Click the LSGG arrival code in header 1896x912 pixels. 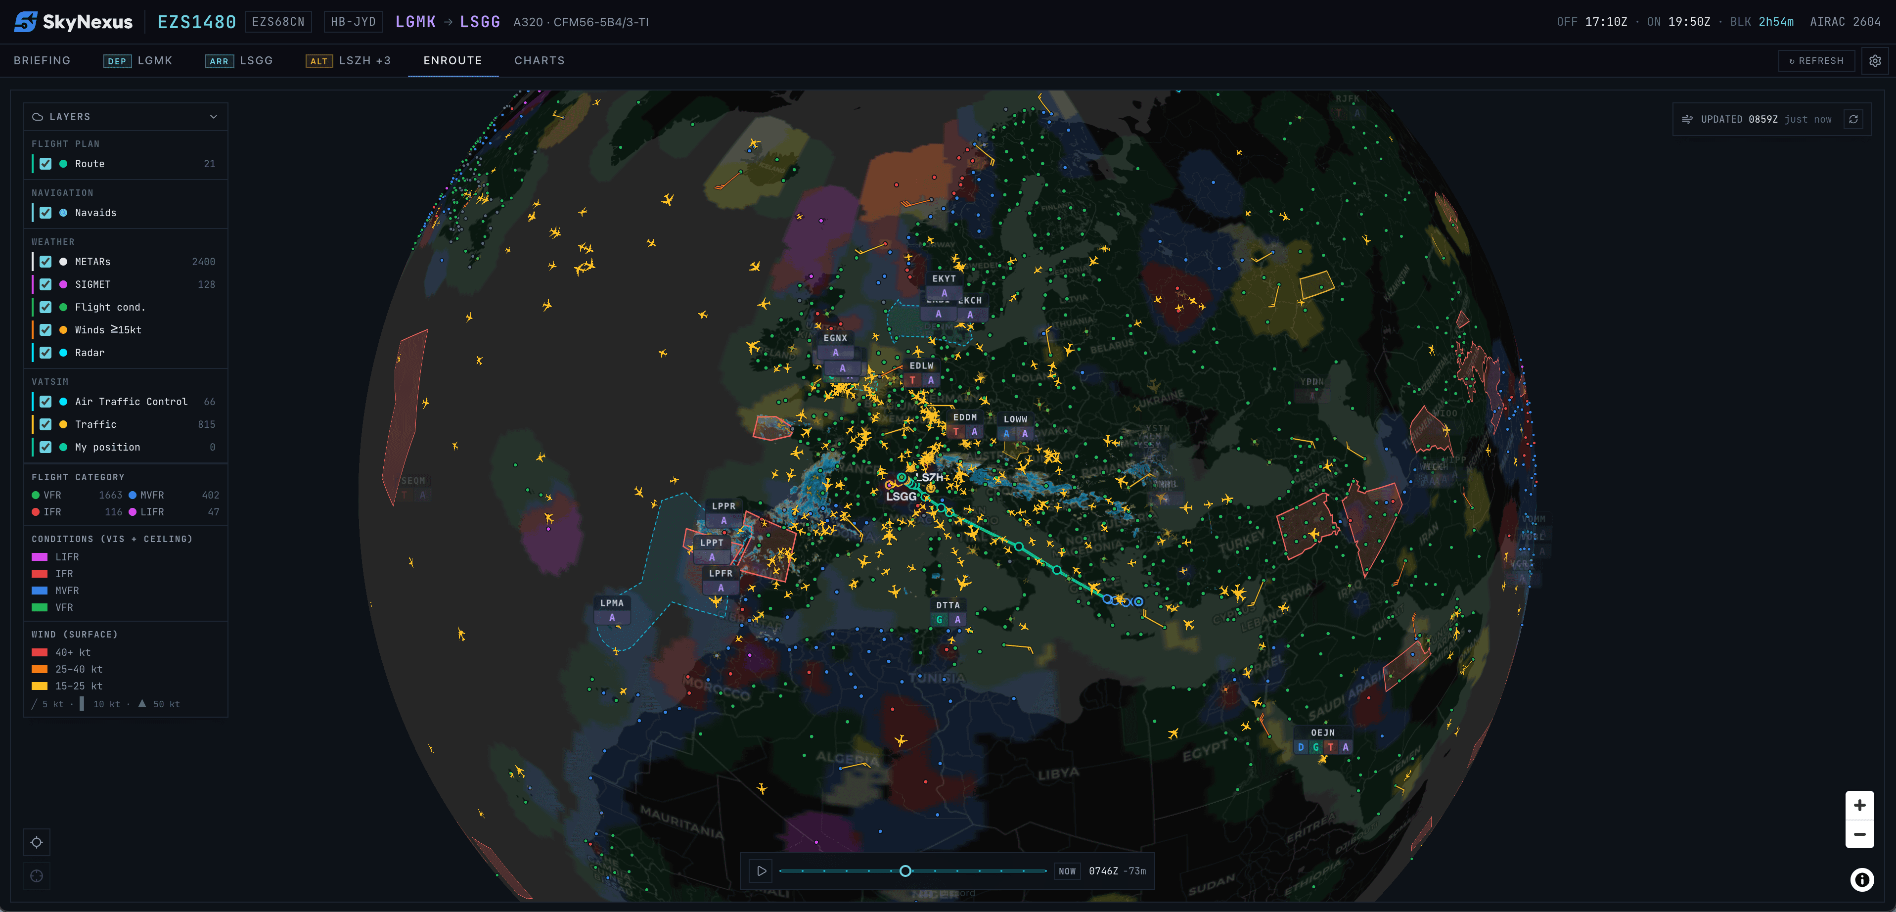coord(480,22)
